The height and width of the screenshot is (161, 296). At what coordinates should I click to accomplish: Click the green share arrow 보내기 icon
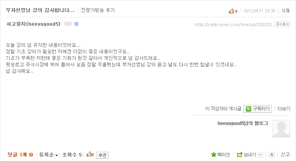pos(240,154)
